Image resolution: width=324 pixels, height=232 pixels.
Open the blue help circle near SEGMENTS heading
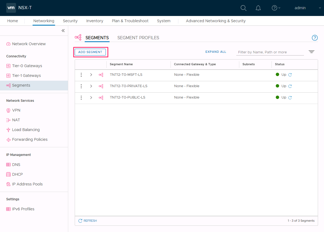315,38
